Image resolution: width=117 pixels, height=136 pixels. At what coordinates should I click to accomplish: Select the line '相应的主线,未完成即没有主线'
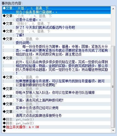[x=56, y=54]
